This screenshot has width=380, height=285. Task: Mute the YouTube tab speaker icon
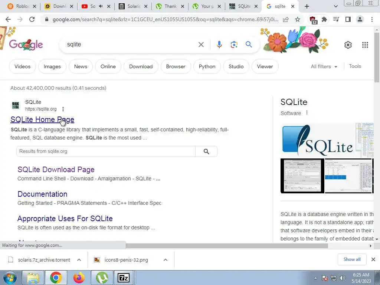coord(101,6)
